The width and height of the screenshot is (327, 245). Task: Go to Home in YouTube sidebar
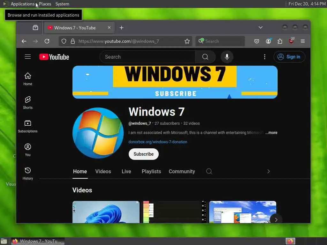tap(28, 79)
